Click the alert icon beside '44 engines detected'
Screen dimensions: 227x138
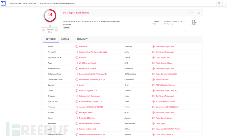tap(64, 13)
